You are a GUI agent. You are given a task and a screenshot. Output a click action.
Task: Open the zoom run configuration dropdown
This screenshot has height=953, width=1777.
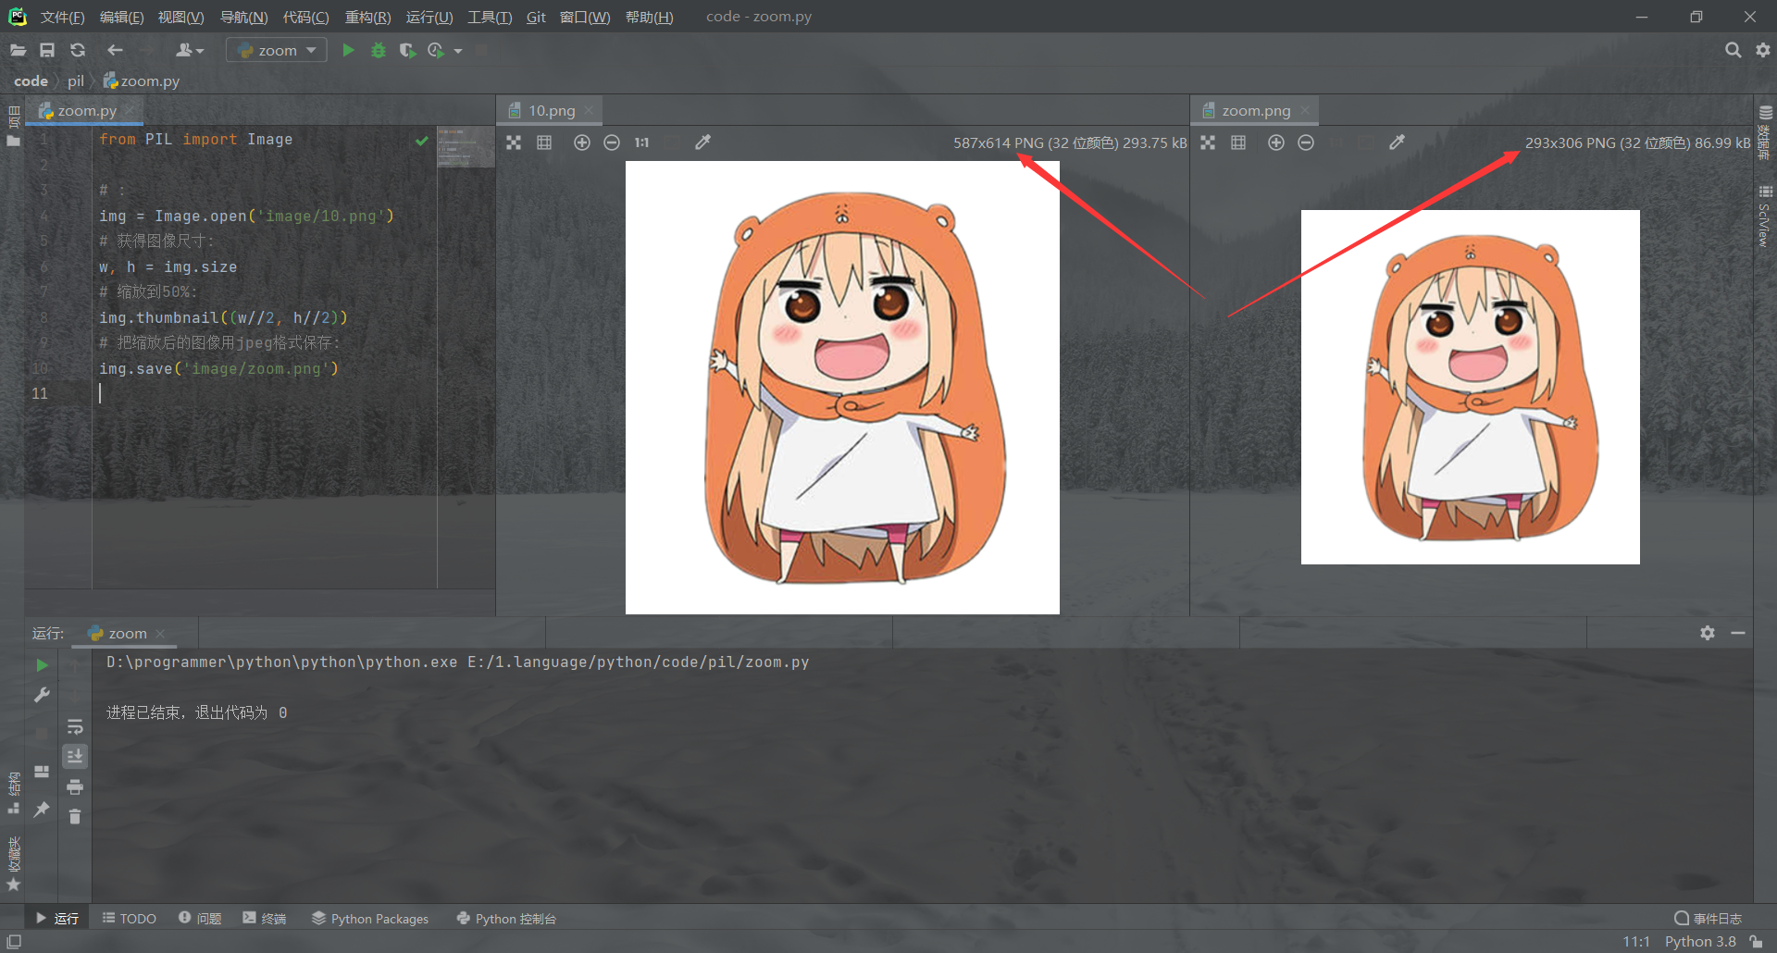click(277, 50)
